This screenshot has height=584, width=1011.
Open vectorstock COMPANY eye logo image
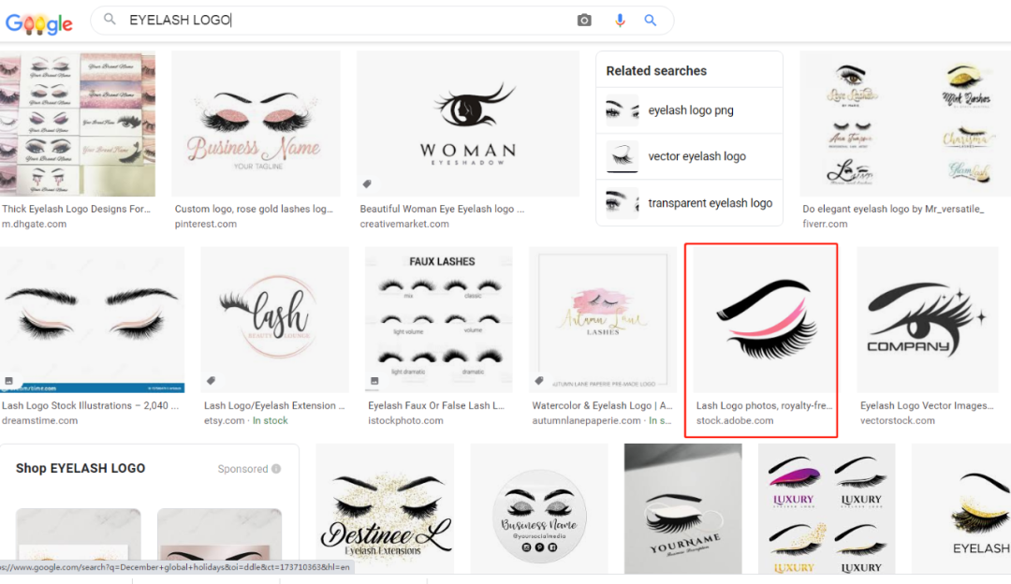[927, 320]
